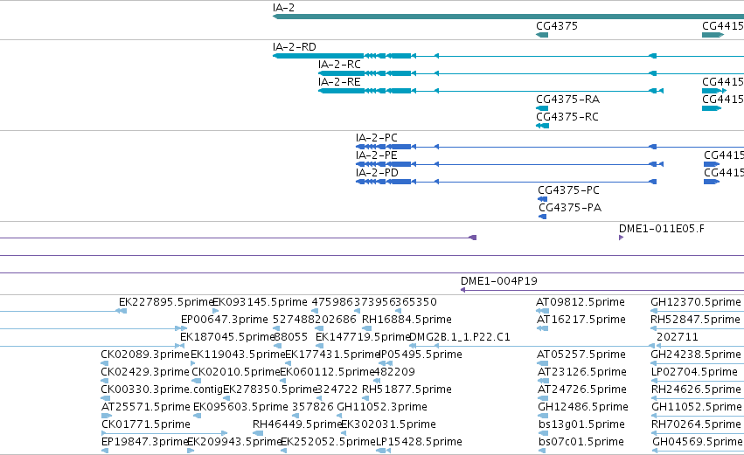Click the 202711 feature label

tap(677, 337)
